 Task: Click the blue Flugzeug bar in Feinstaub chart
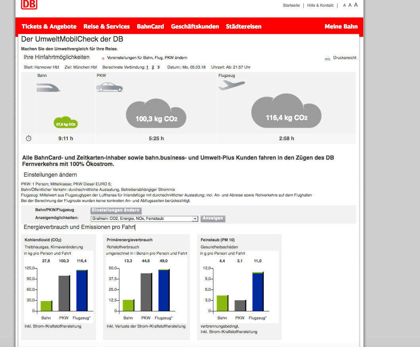point(258,292)
